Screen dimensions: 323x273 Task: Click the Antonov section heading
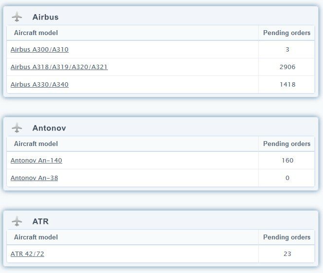point(49,128)
